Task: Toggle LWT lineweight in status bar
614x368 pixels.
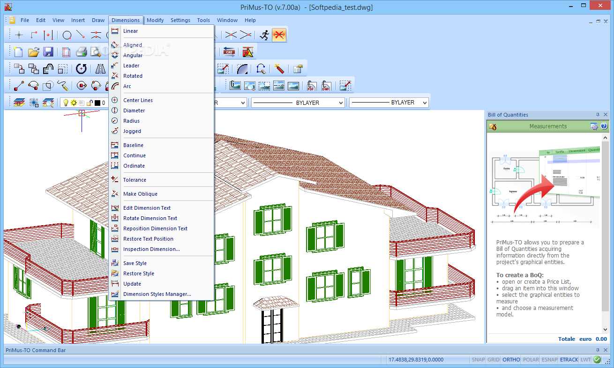Action: [x=585, y=360]
